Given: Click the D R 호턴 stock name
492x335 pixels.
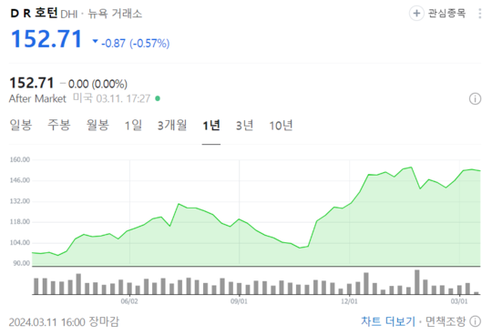Looking at the screenshot, I should (34, 13).
